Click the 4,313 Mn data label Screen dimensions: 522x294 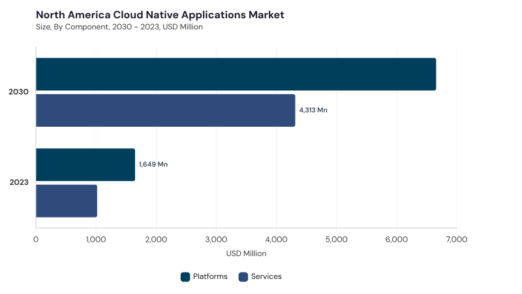tap(313, 110)
